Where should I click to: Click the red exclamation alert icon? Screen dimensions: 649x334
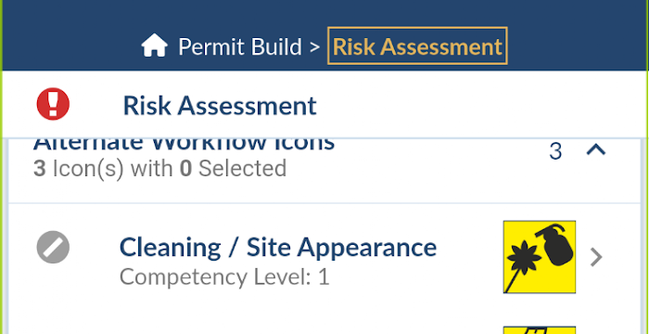(x=53, y=104)
